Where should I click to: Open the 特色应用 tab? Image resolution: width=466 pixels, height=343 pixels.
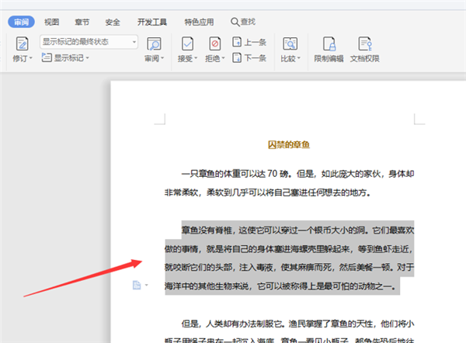pos(197,23)
